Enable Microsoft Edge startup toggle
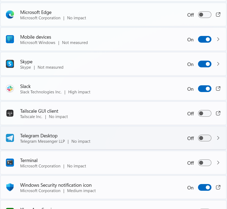 204,15
